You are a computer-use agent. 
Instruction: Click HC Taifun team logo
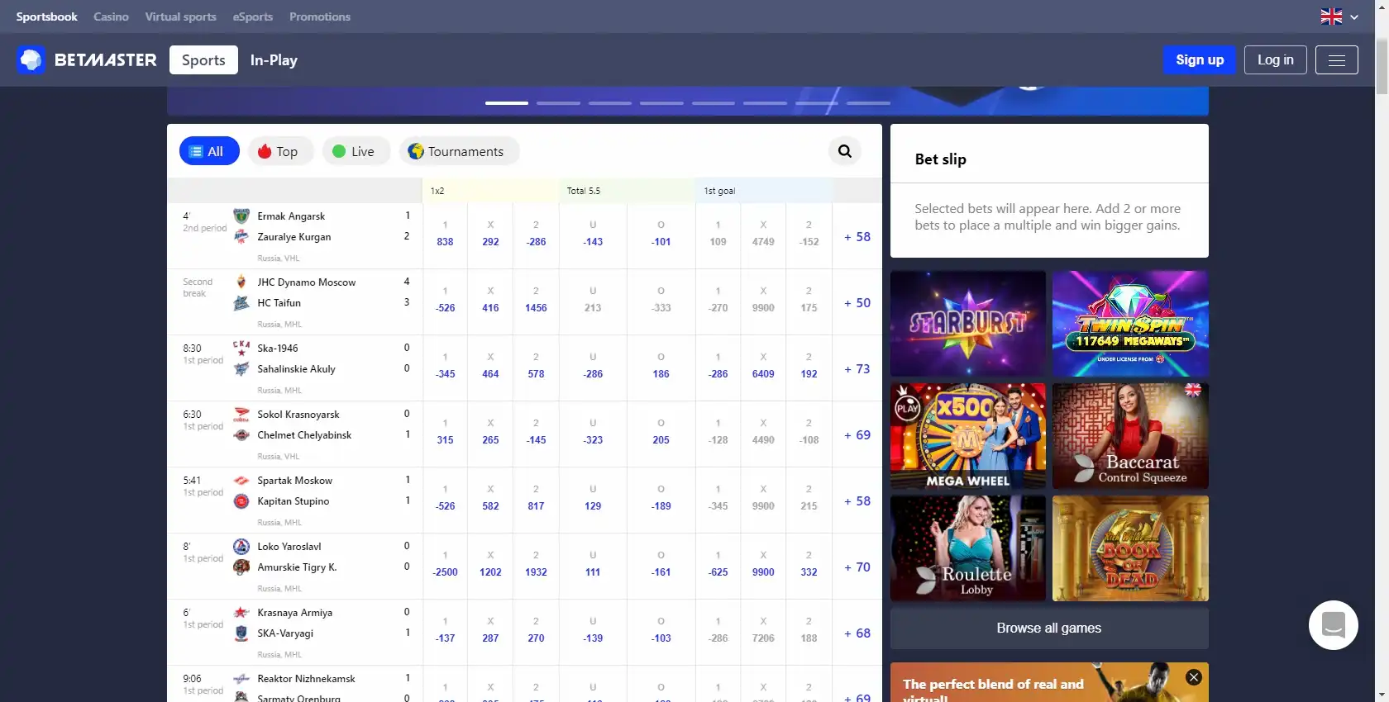(241, 302)
